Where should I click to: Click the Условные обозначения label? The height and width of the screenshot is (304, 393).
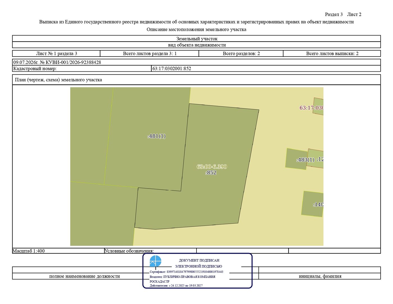click(129, 251)
